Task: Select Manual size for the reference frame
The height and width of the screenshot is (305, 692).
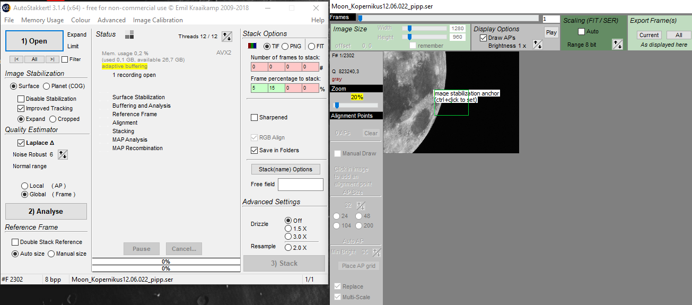Action: pyautogui.click(x=51, y=254)
